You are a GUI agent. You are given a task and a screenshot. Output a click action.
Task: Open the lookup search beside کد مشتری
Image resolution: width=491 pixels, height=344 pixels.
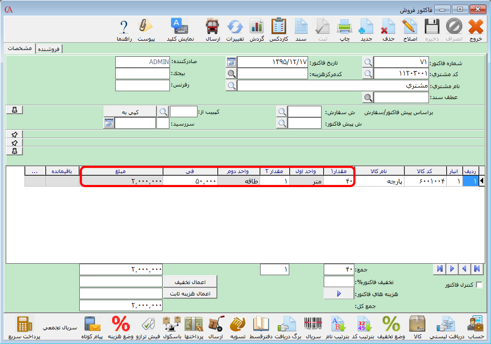[x=368, y=73]
